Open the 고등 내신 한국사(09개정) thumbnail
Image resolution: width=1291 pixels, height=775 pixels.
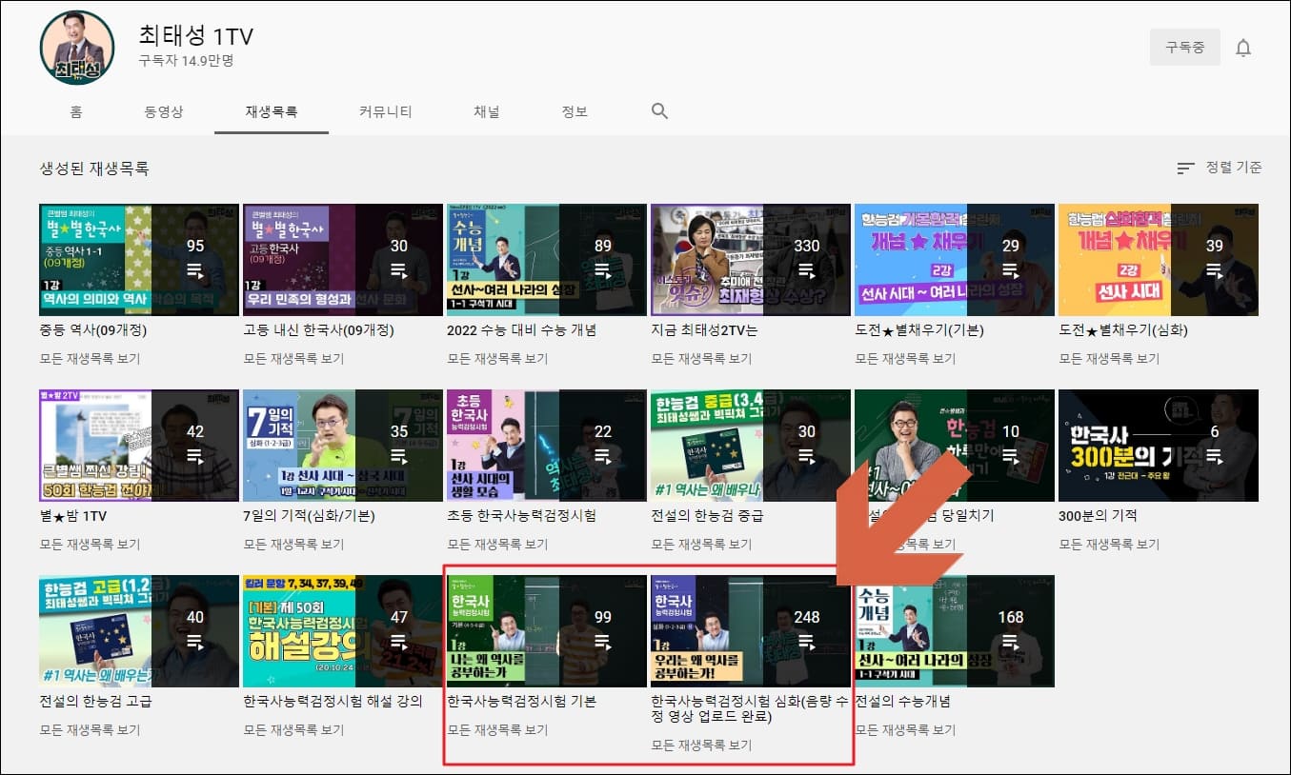click(x=343, y=259)
